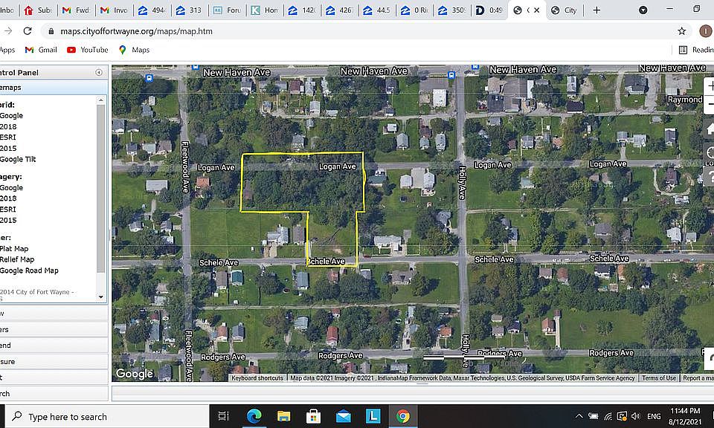Select the Plat Map basemap option
This screenshot has width=714, height=428.
[14, 249]
